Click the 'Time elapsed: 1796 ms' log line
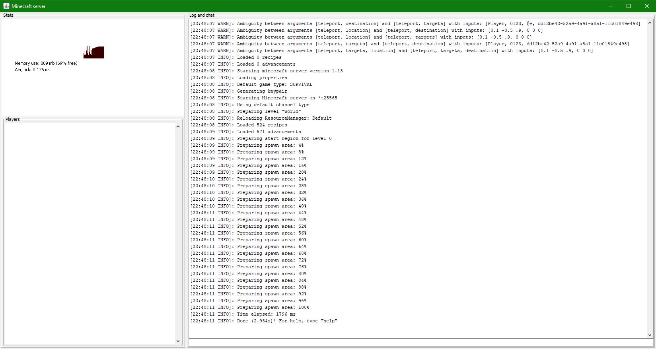The height and width of the screenshot is (349, 656). coord(243,314)
